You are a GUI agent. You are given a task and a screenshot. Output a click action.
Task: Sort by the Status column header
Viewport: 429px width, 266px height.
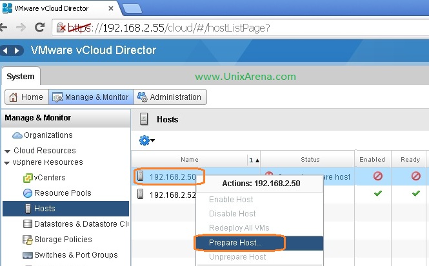pyautogui.click(x=310, y=160)
